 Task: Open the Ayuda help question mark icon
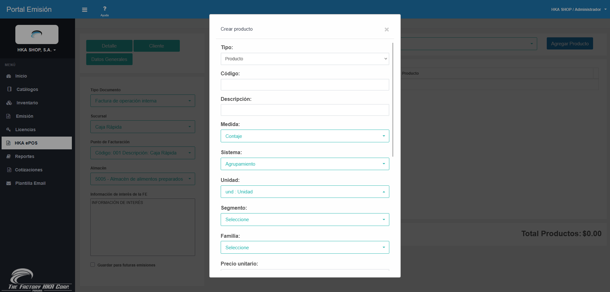coord(104,9)
